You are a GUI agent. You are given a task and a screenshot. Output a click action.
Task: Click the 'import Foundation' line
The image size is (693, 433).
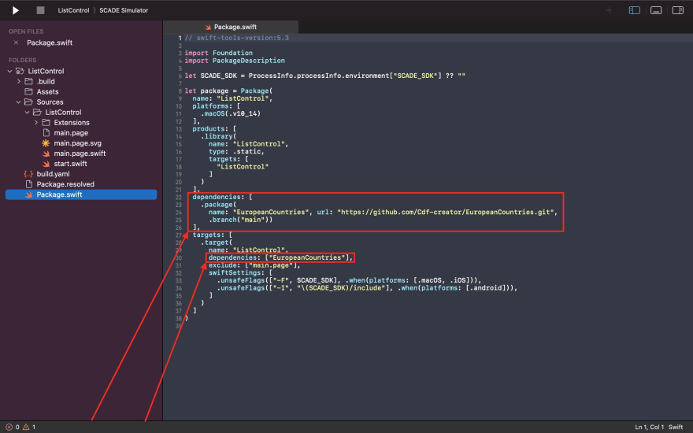(219, 53)
